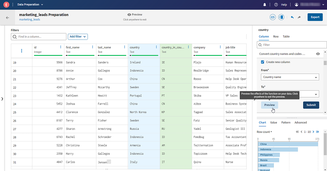Redo the last undone action
The width and height of the screenshot is (327, 171).
click(299, 17)
